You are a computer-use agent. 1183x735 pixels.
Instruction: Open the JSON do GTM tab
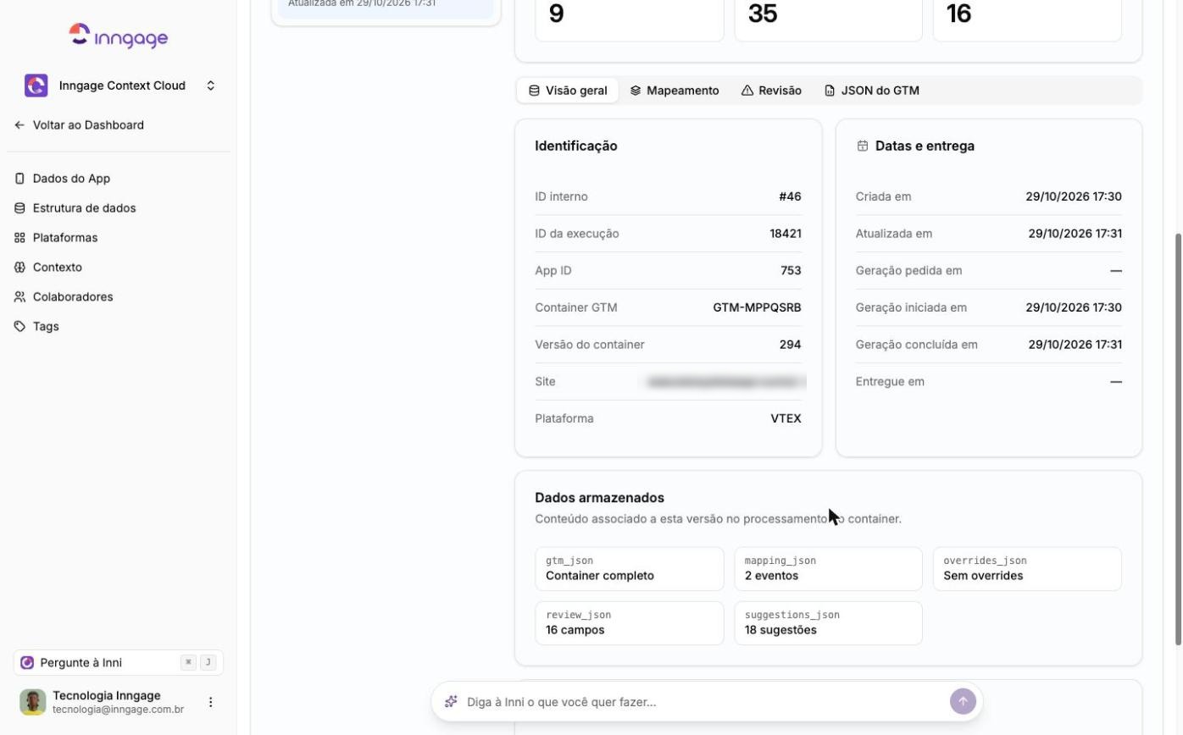pyautogui.click(x=872, y=91)
